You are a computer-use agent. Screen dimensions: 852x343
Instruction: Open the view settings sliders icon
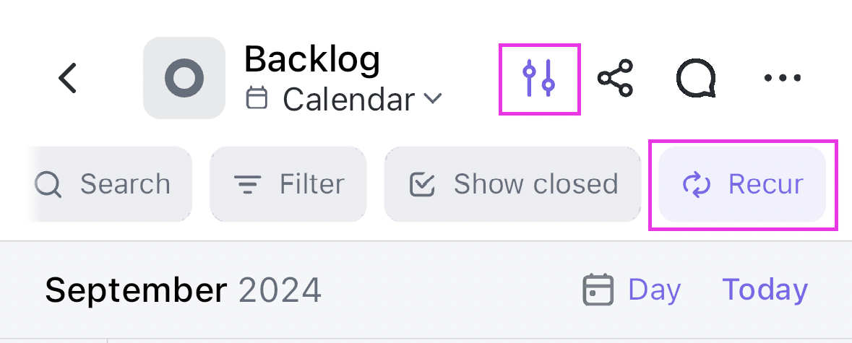[539, 78]
